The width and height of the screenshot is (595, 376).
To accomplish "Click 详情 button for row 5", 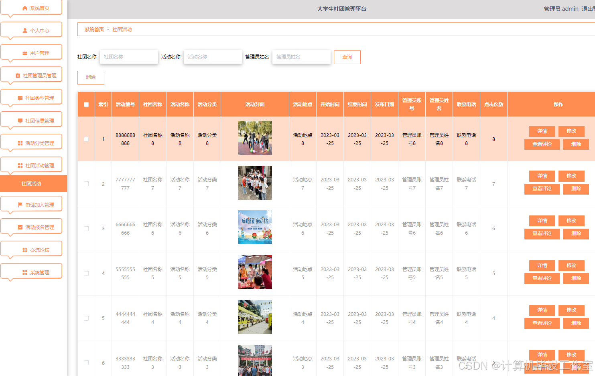I will 542,310.
